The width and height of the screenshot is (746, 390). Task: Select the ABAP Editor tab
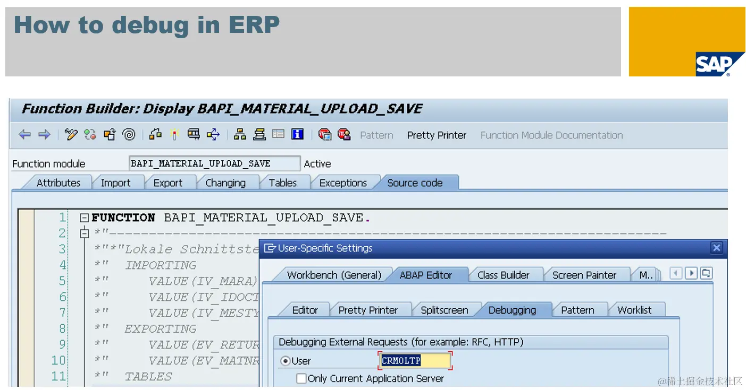tap(425, 275)
